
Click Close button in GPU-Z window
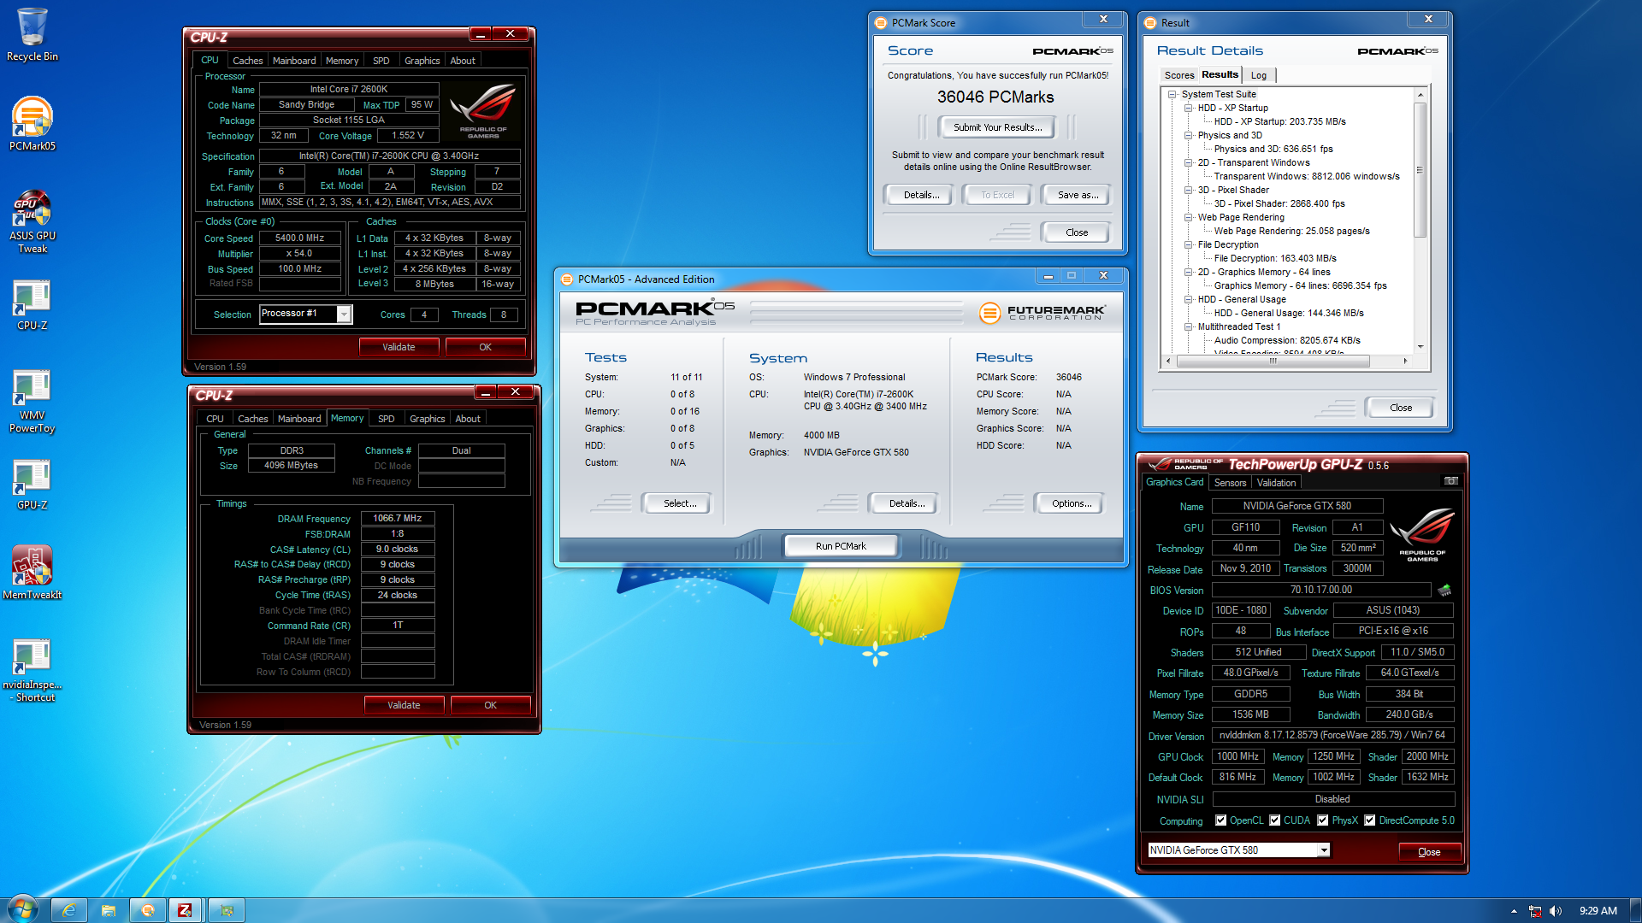point(1429,852)
